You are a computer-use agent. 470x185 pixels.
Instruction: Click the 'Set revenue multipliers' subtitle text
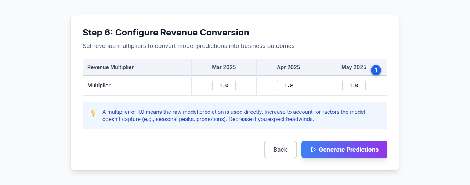tap(188, 46)
